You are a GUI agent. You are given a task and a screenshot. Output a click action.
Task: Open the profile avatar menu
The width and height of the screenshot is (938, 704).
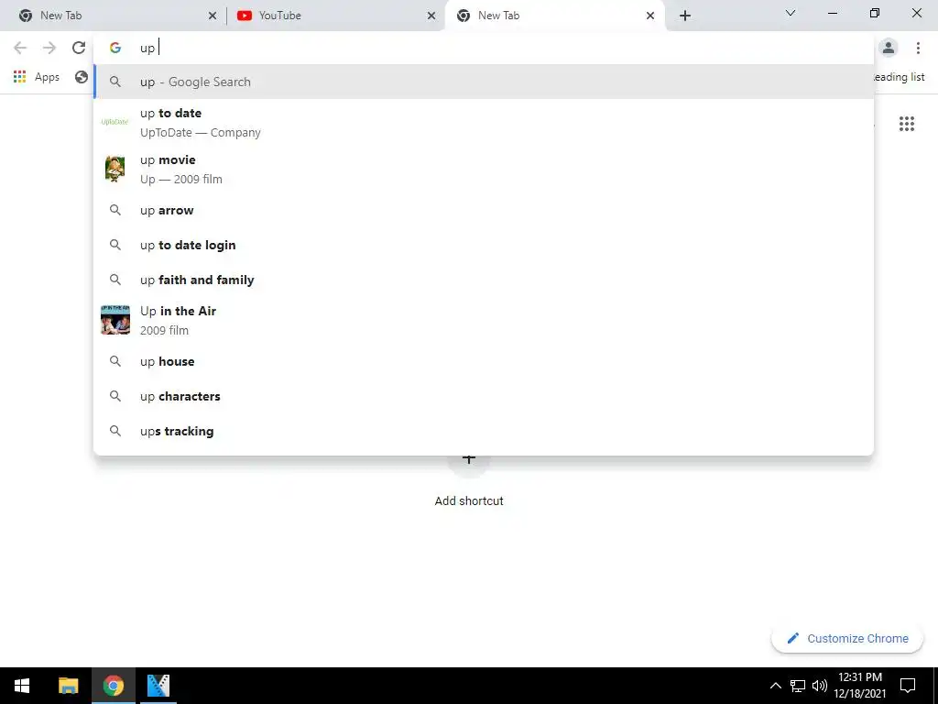coord(889,48)
